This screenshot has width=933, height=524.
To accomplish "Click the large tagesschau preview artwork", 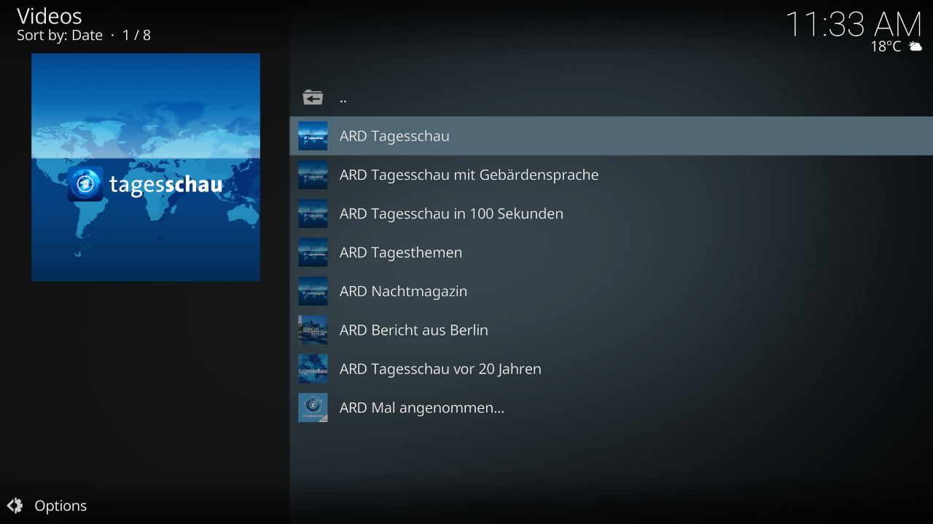I will pos(146,167).
